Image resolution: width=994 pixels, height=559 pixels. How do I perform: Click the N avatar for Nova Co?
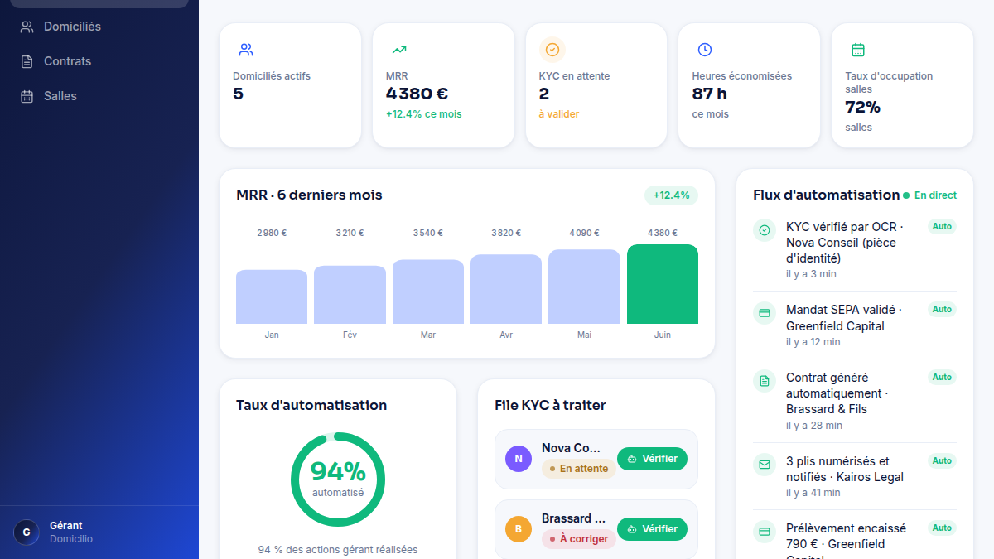tap(519, 459)
